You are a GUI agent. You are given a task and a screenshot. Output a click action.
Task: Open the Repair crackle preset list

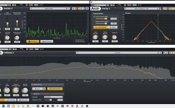pyautogui.click(x=49, y=8)
